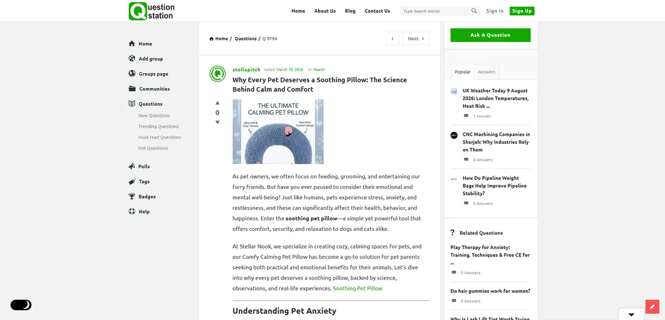Open the Pipeline Weight Bags question
Viewport: 665px width, 320px height.
click(495, 186)
